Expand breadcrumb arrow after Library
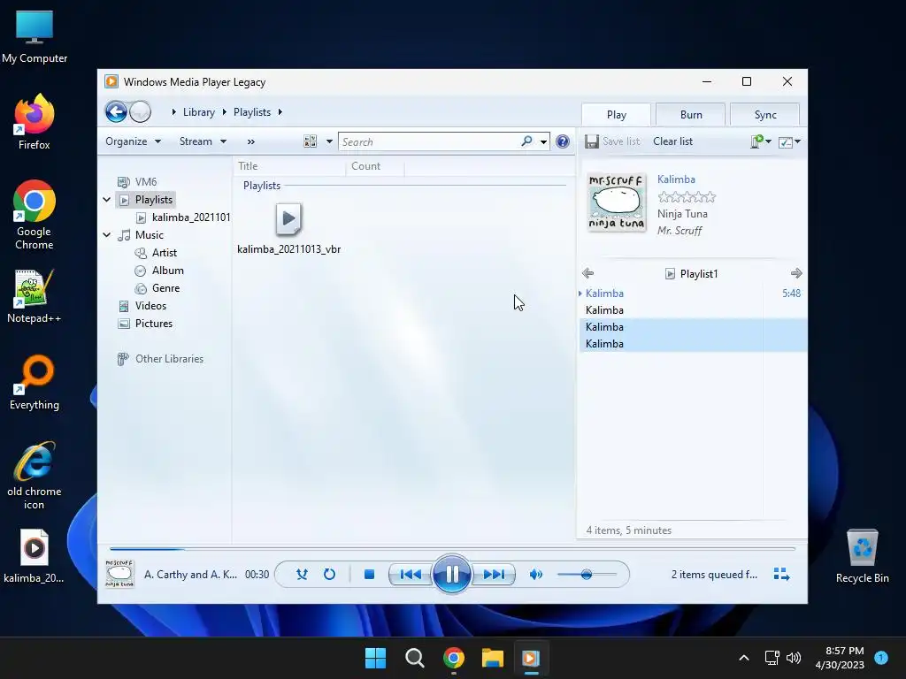The image size is (906, 679). [224, 112]
